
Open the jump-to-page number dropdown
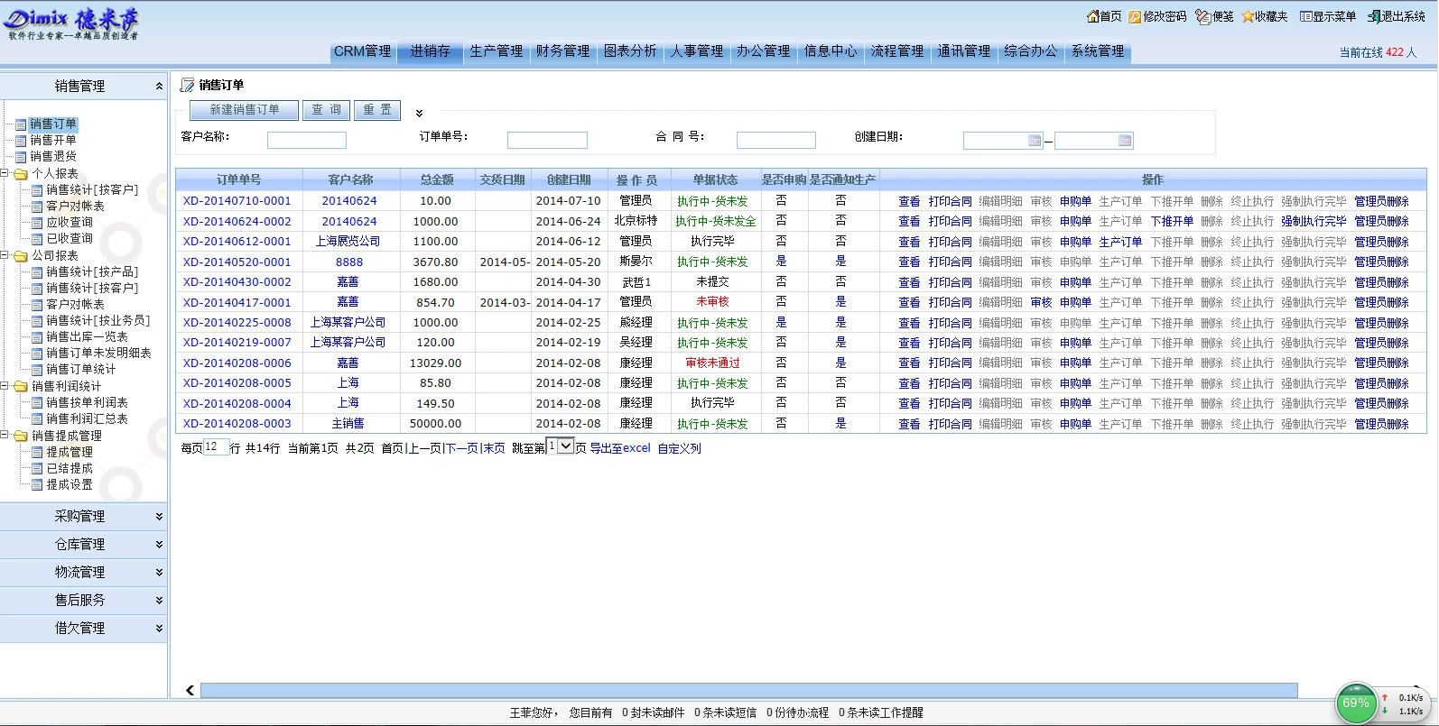[561, 446]
